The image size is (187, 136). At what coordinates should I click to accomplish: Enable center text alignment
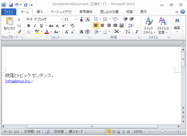click(102, 25)
